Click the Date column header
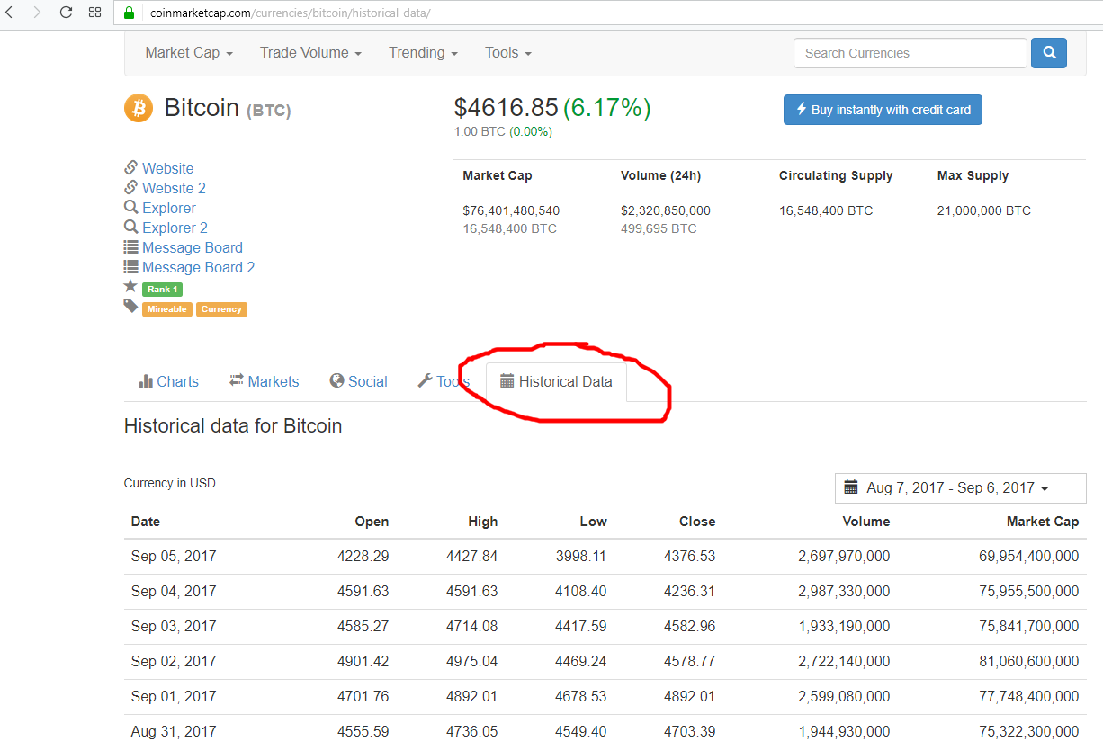 click(x=146, y=522)
